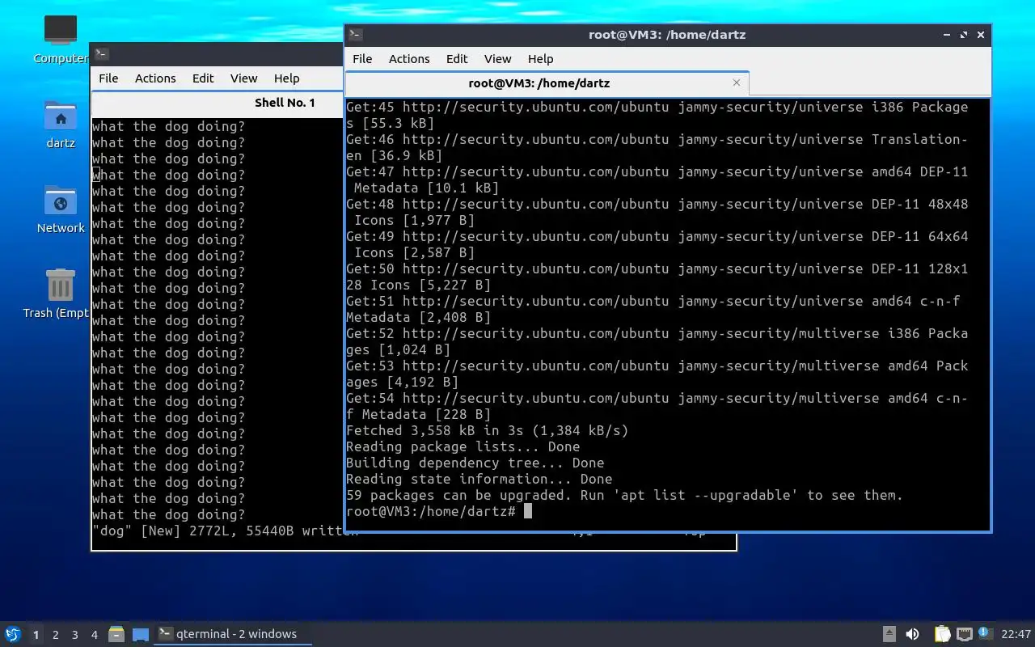Switch to workspace 1 in pager
Screen dimensions: 1035x647
pyautogui.click(x=36, y=635)
